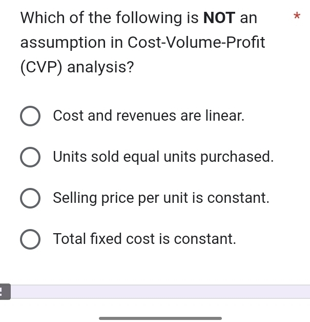The height and width of the screenshot is (322, 310).
Task: Tap the word 'analysis?' in the question
Action: [100, 67]
